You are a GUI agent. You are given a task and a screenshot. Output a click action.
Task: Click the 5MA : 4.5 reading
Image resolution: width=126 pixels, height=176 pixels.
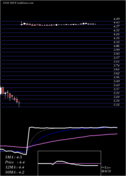13,157
